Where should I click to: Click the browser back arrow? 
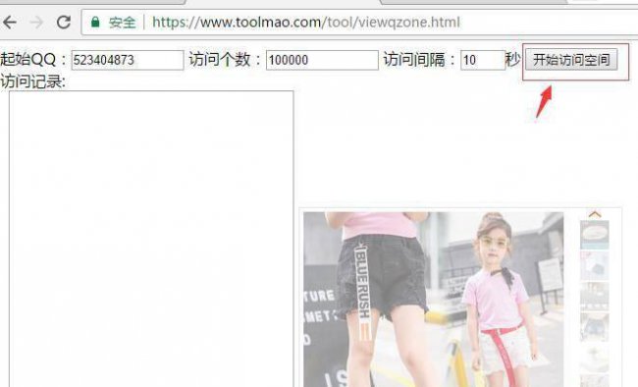click(x=9, y=22)
